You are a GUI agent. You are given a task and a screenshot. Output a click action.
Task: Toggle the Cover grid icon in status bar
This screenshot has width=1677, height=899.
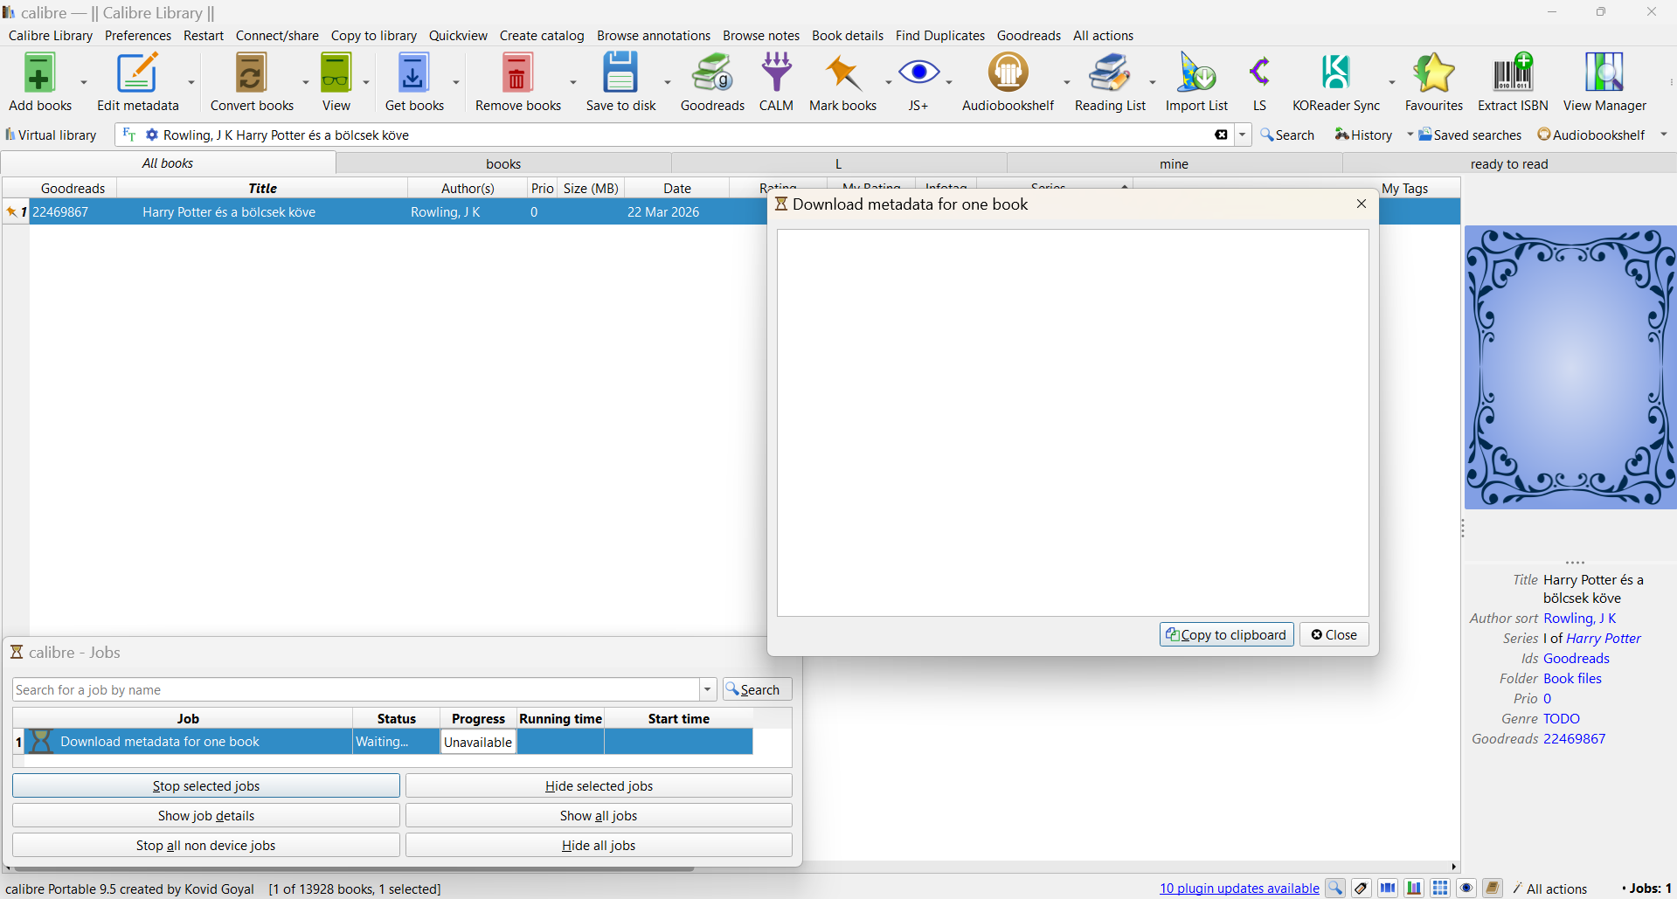click(1440, 889)
